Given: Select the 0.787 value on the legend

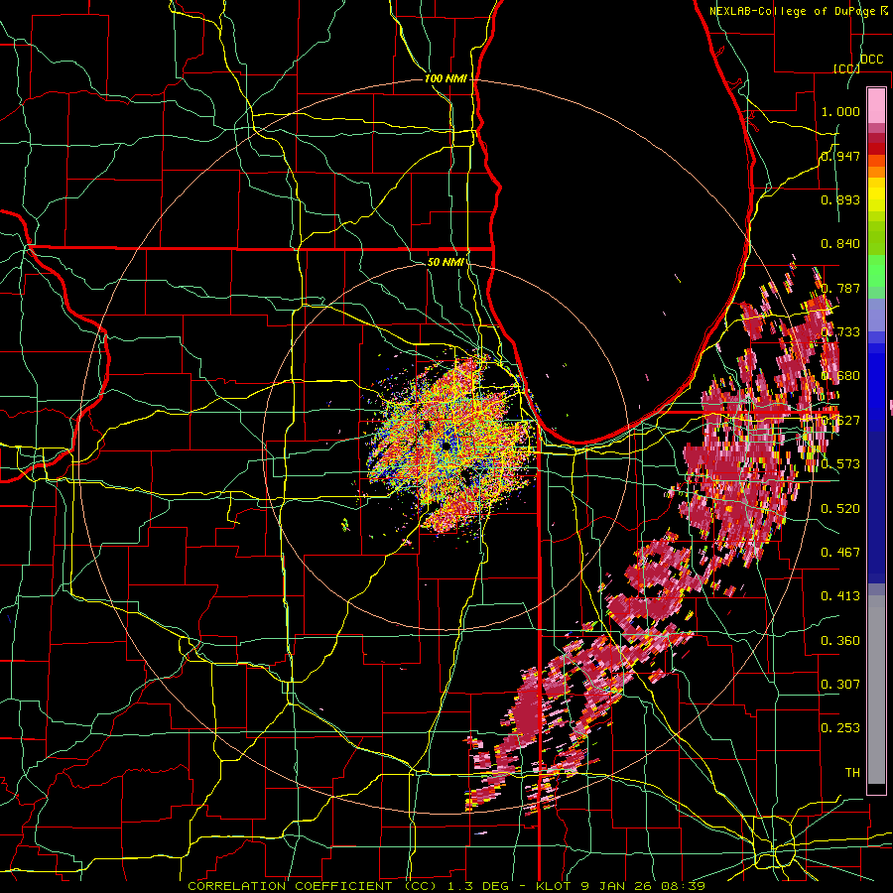Looking at the screenshot, I should (x=840, y=288).
